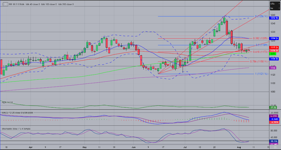Click the 1252 ¾ upper band price tag
The height and width of the screenshot is (150, 281).
(274, 18)
